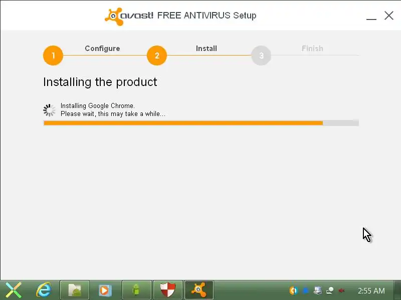Open Windows Media Player taskbar icon
The height and width of the screenshot is (300, 401).
pos(105,290)
